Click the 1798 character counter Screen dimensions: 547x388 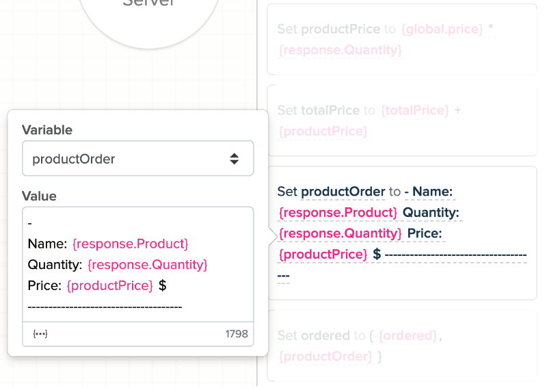[x=236, y=334]
